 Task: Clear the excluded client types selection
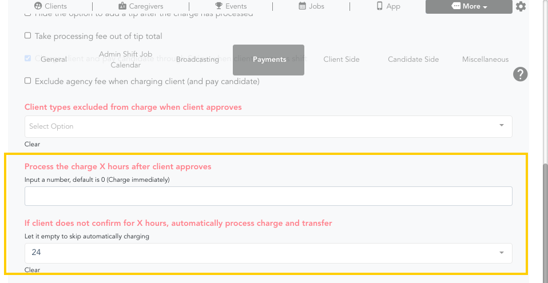[33, 144]
